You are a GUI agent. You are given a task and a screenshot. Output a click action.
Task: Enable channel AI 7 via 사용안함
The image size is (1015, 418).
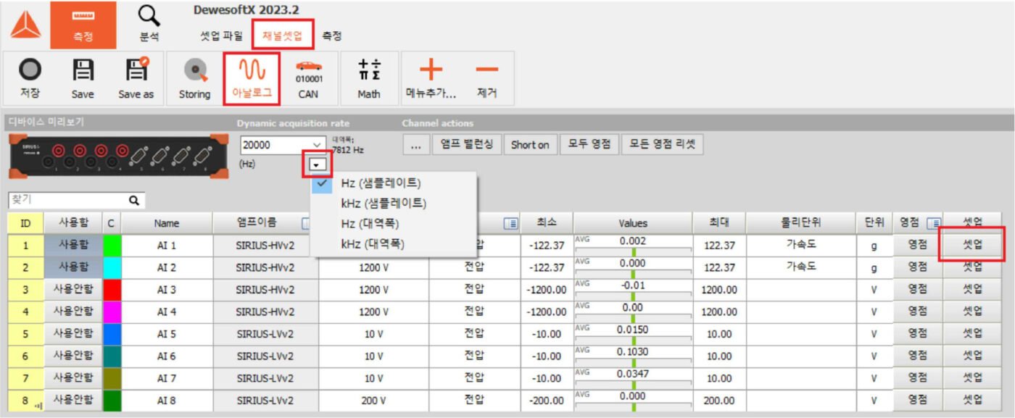click(73, 378)
